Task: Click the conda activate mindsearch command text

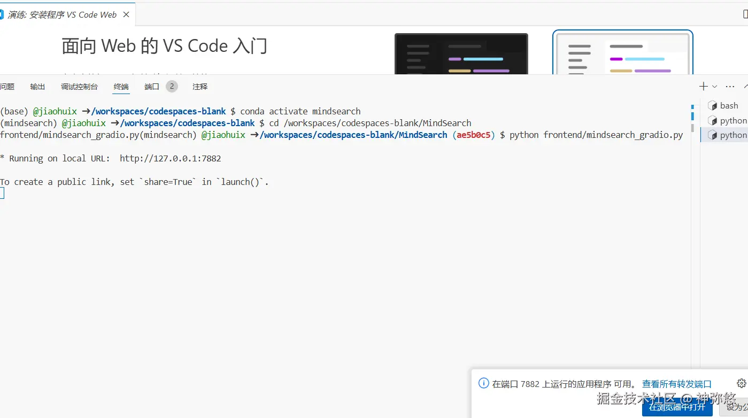Action: point(300,111)
